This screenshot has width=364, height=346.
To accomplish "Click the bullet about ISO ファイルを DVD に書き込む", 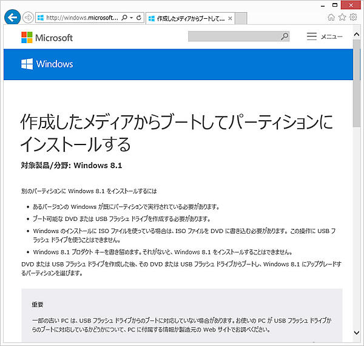I will [184, 236].
